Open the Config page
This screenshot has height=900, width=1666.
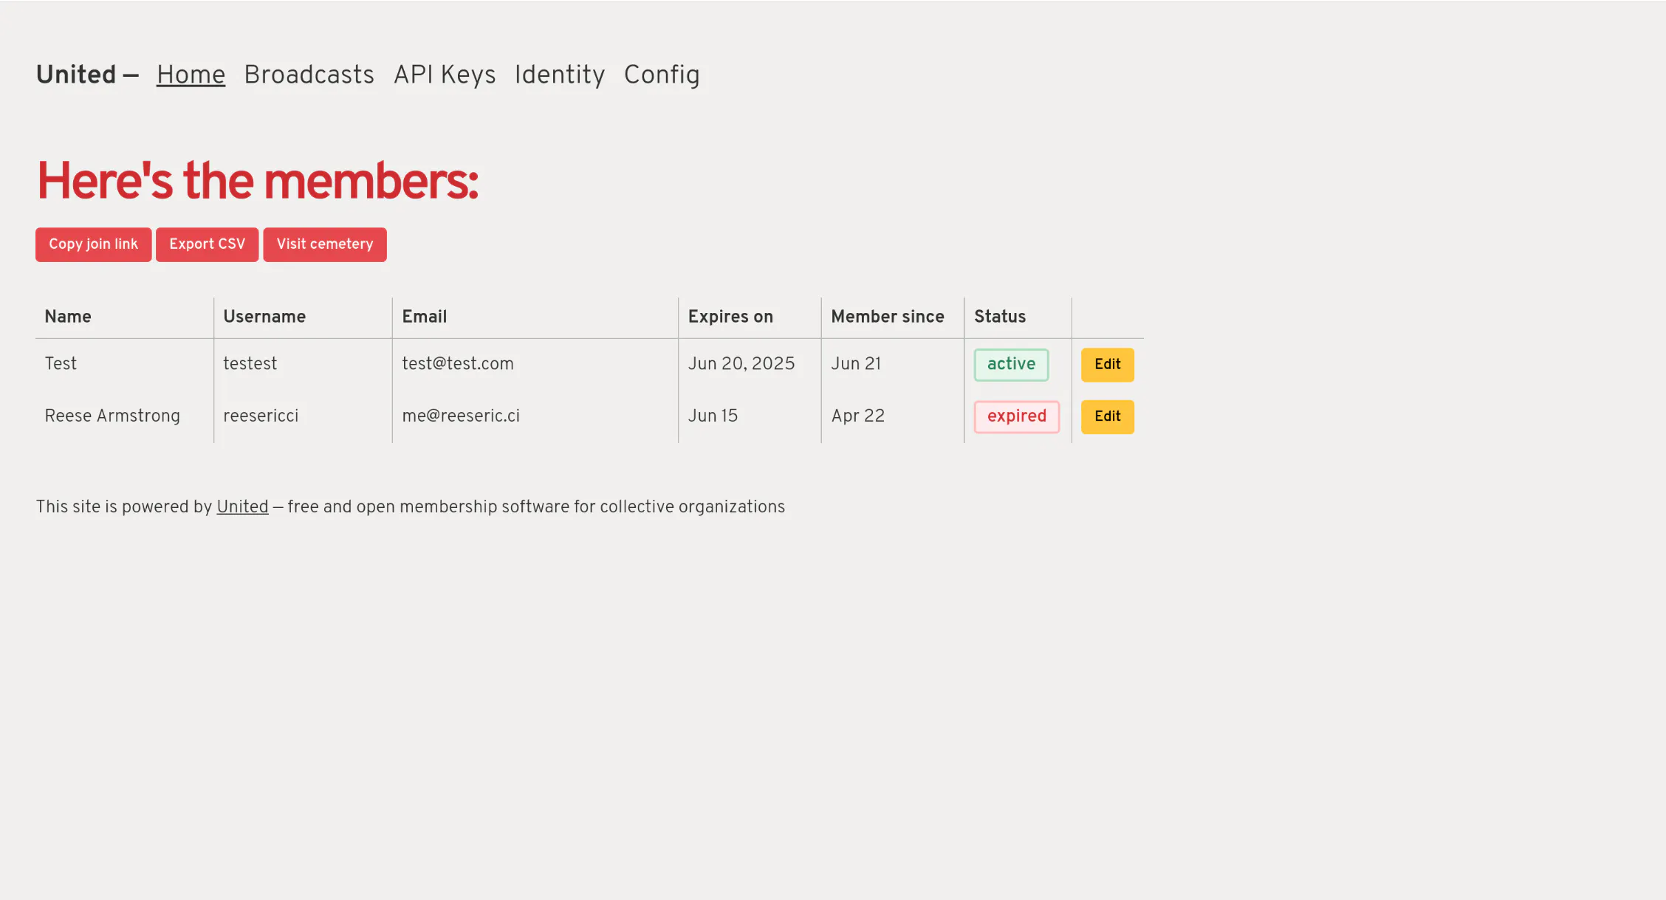point(662,75)
